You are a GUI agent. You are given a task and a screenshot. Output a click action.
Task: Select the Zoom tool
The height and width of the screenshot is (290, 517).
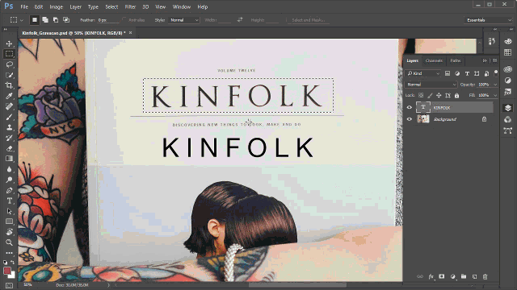pyautogui.click(x=9, y=242)
